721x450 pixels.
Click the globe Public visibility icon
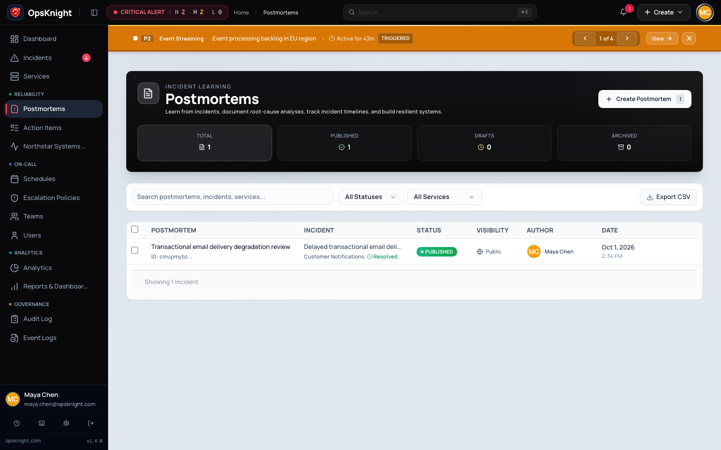point(480,252)
